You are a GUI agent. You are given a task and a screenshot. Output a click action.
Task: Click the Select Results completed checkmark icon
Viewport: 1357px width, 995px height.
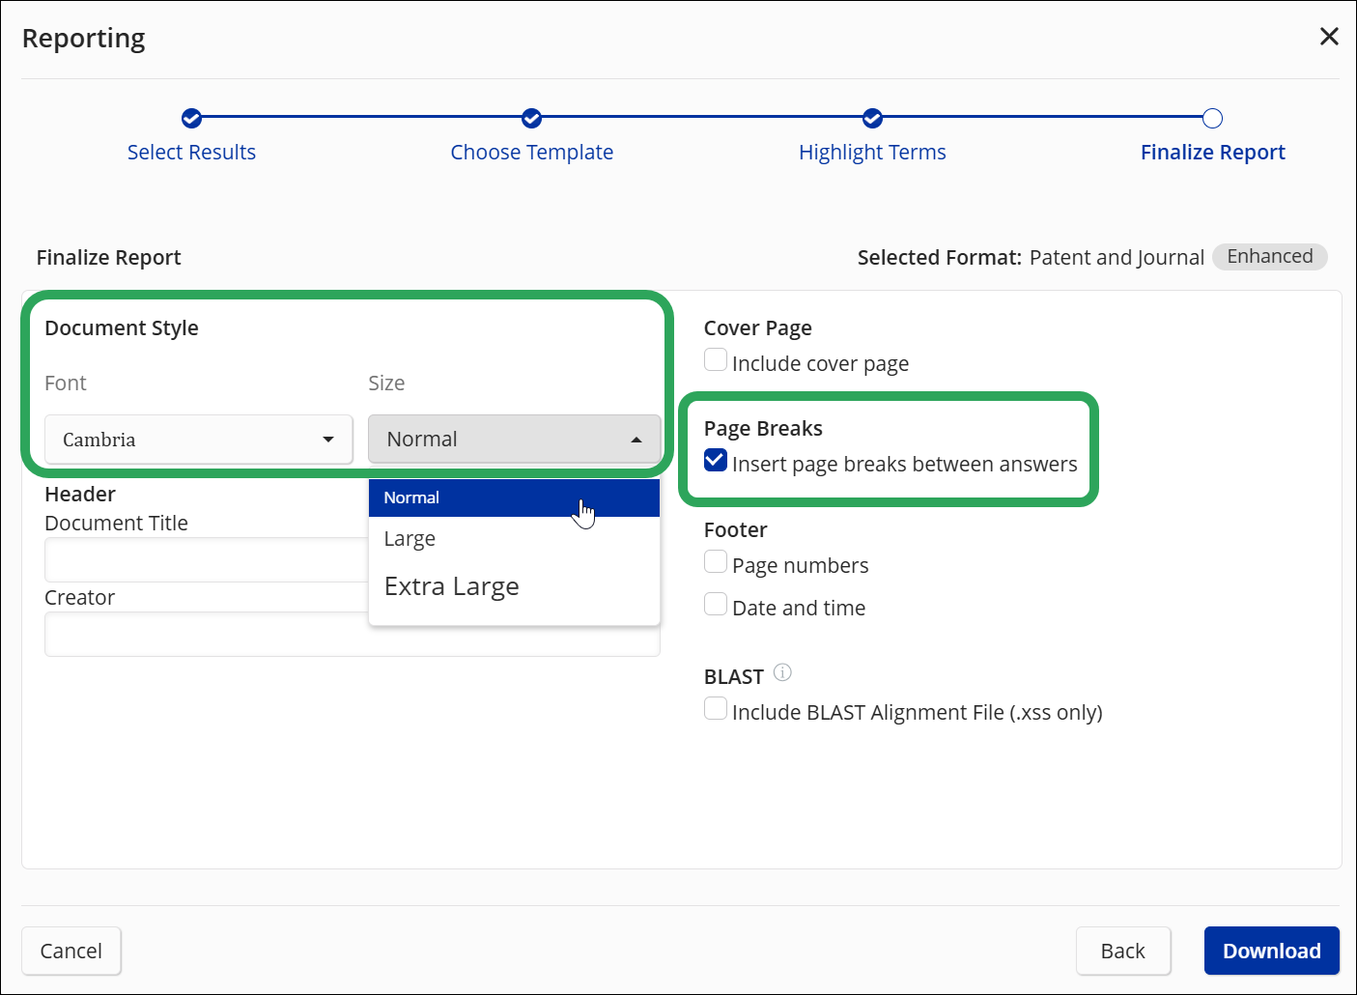(191, 118)
